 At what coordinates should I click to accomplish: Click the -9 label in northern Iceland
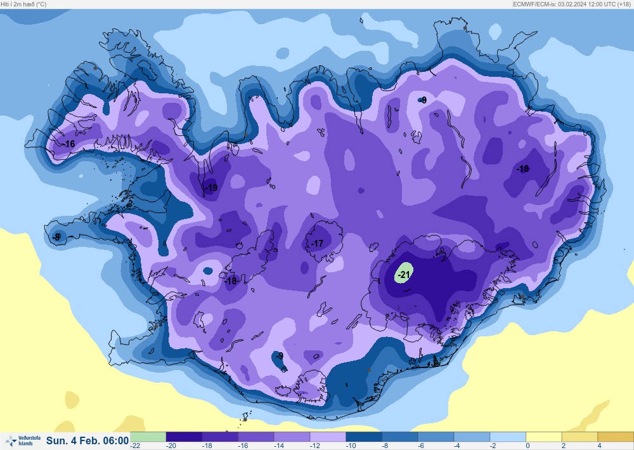point(423,100)
